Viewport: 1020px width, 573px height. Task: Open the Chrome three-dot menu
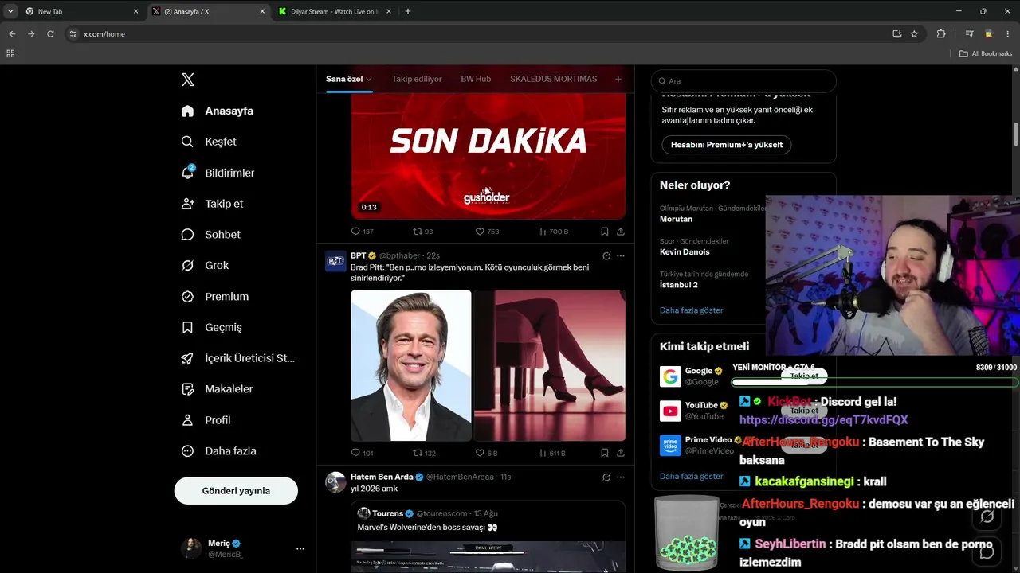1008,34
